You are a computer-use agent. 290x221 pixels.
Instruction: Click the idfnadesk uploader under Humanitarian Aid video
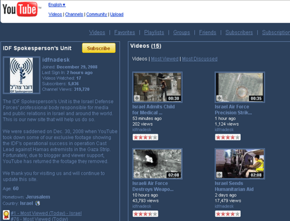224,206
